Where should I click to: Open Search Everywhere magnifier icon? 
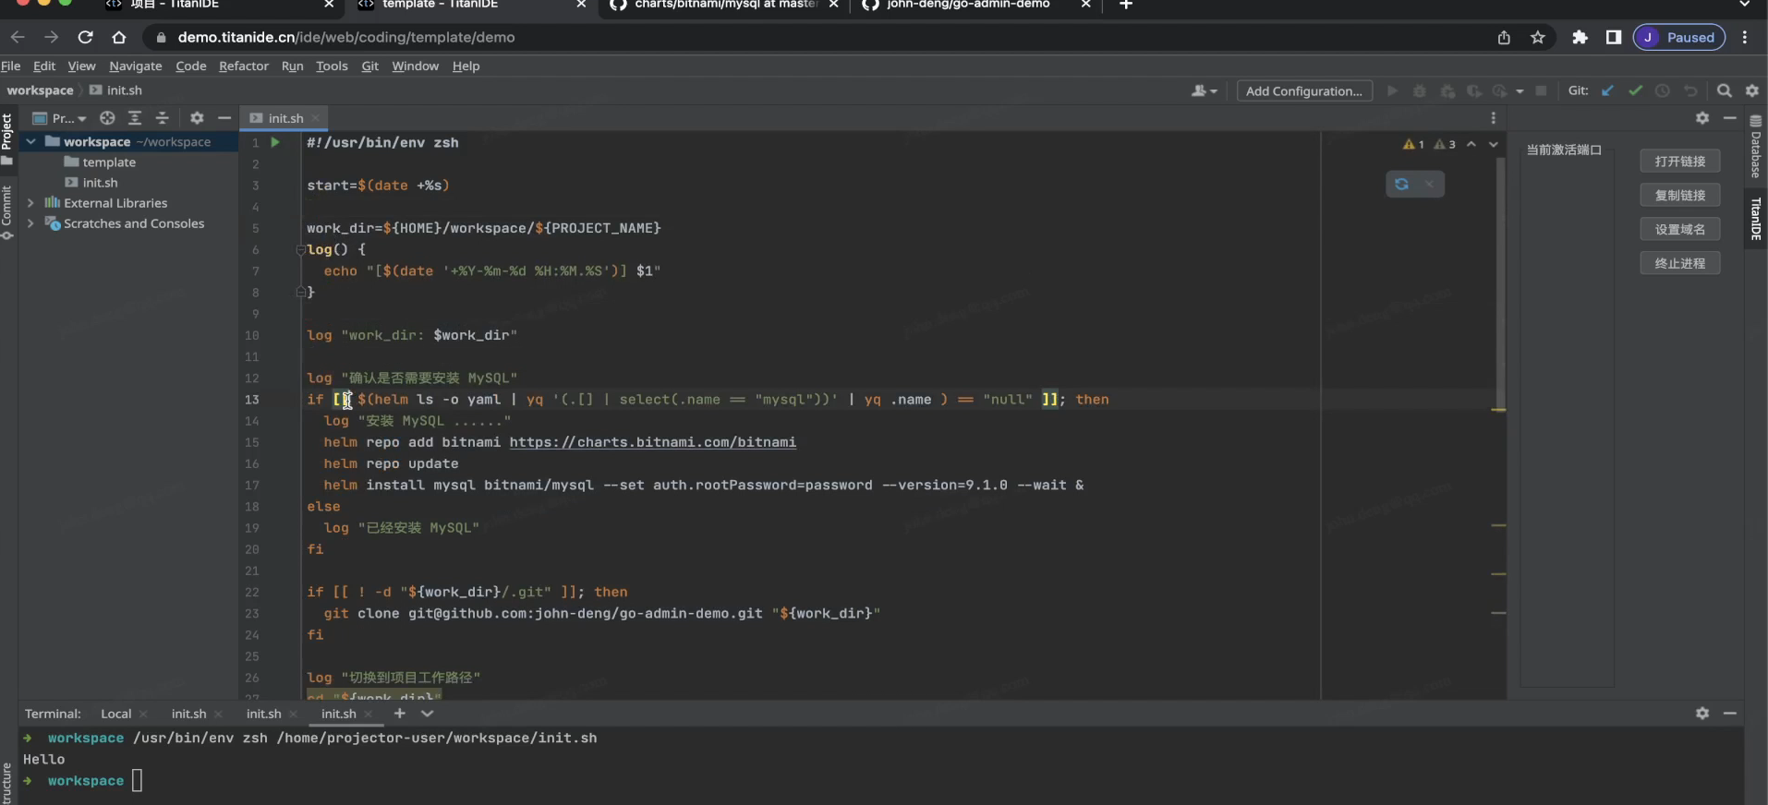pyautogui.click(x=1724, y=90)
